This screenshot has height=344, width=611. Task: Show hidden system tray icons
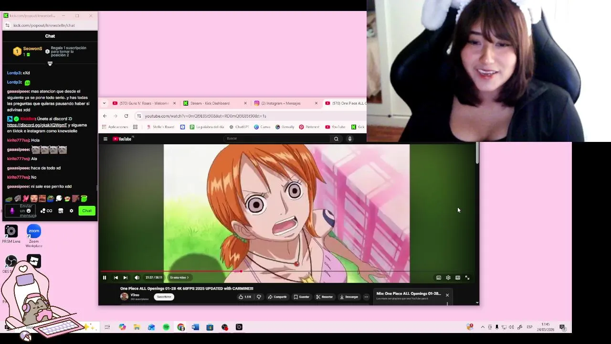coord(483,327)
